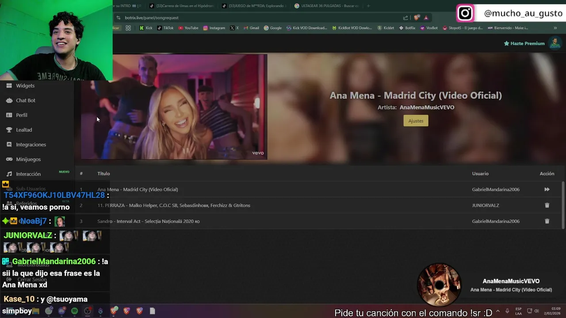Switch to ULTAGEAR 36 PULGADAS tab
Viewport: 566px width, 318px height.
pyautogui.click(x=326, y=6)
